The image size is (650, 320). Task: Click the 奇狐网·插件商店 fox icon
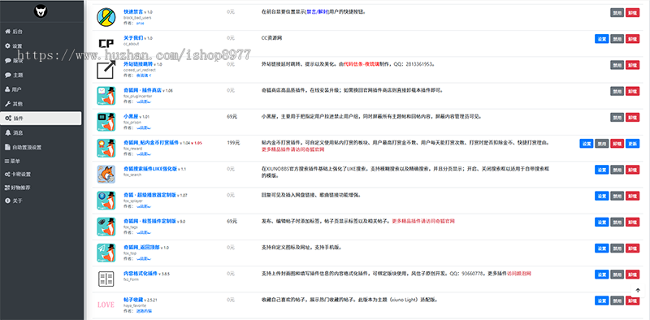[106, 95]
